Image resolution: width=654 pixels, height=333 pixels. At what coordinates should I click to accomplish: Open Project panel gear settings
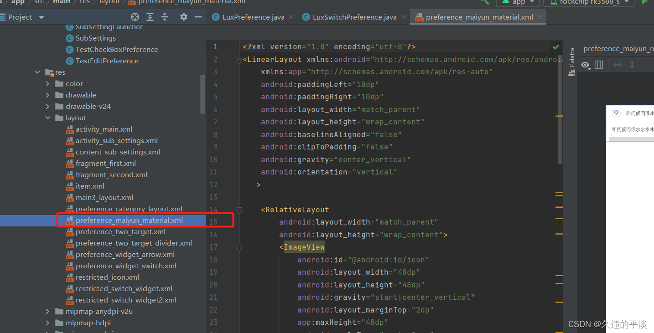[183, 17]
